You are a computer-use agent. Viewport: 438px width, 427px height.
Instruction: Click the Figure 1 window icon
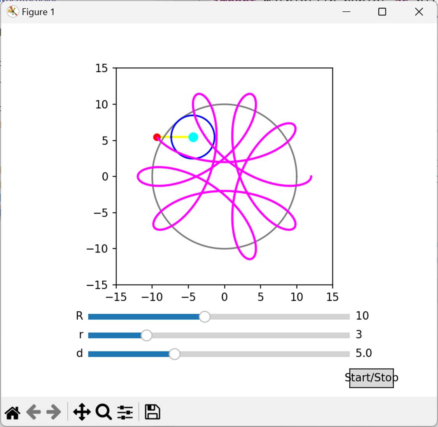coord(12,12)
